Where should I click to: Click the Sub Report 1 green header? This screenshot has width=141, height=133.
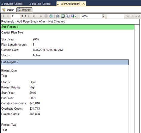68,27
